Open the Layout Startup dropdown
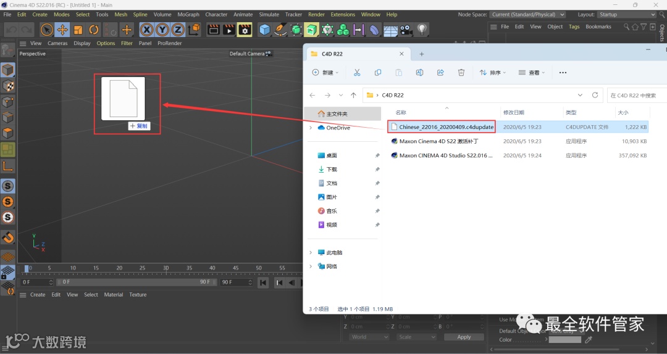Image resolution: width=667 pixels, height=354 pixels. 627,14
